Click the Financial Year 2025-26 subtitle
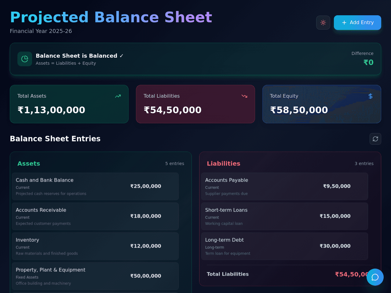The width and height of the screenshot is (391, 293). tap(41, 31)
